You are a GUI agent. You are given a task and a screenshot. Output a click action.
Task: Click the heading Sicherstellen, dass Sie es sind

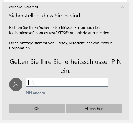pyautogui.click(x=44, y=16)
